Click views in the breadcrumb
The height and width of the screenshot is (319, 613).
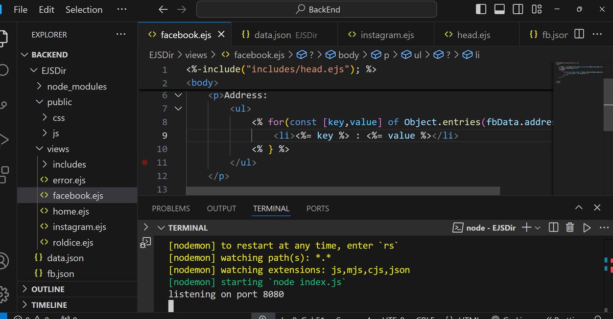pos(196,55)
